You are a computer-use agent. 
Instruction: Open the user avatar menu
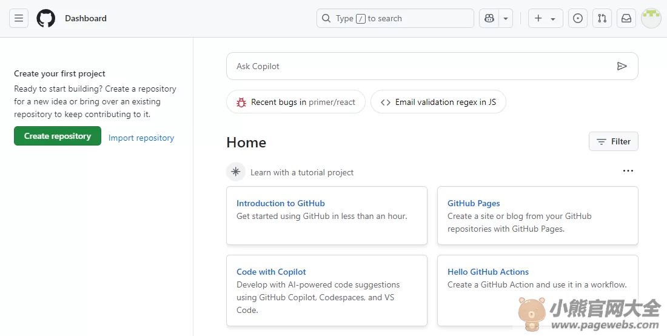[651, 18]
